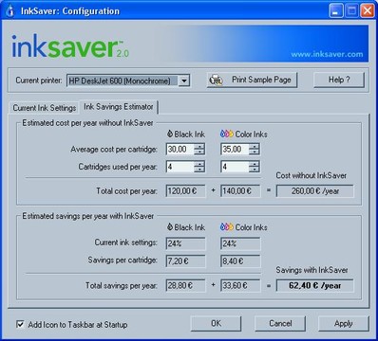
Task: Open the Current printer dropdown
Action: point(184,81)
